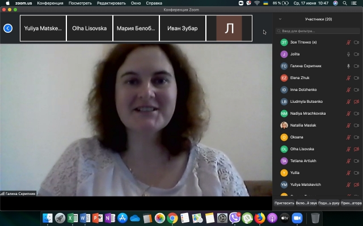
Task: Click the Пригласить button
Action: (x=284, y=203)
